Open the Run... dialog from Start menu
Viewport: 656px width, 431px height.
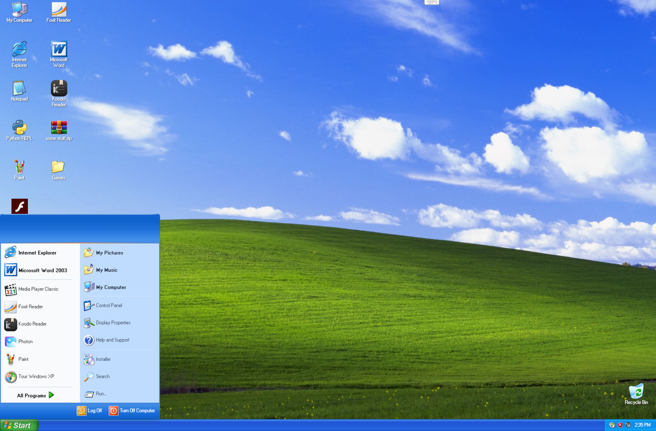(x=119, y=394)
